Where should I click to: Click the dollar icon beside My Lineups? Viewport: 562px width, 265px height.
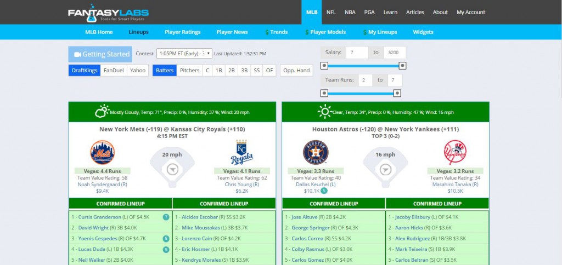[365, 32]
